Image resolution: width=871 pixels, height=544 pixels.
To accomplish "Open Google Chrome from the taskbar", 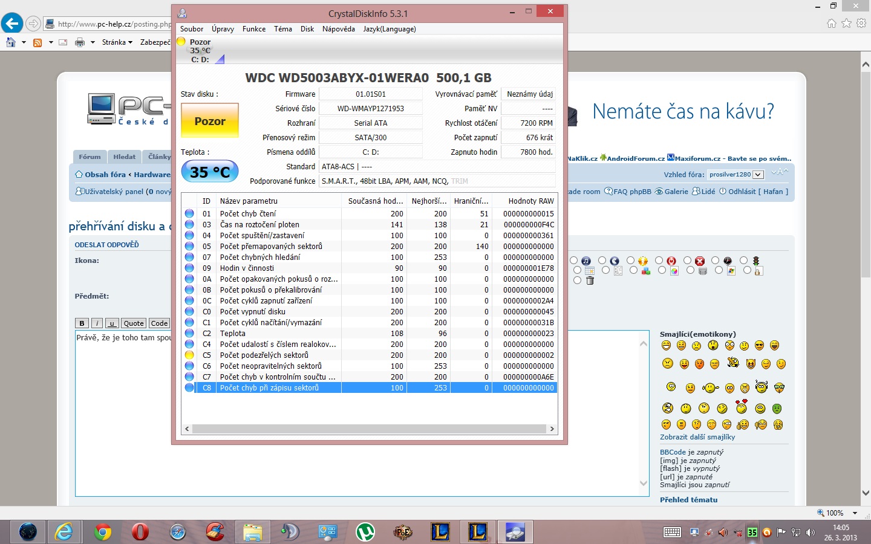I will [x=103, y=532].
